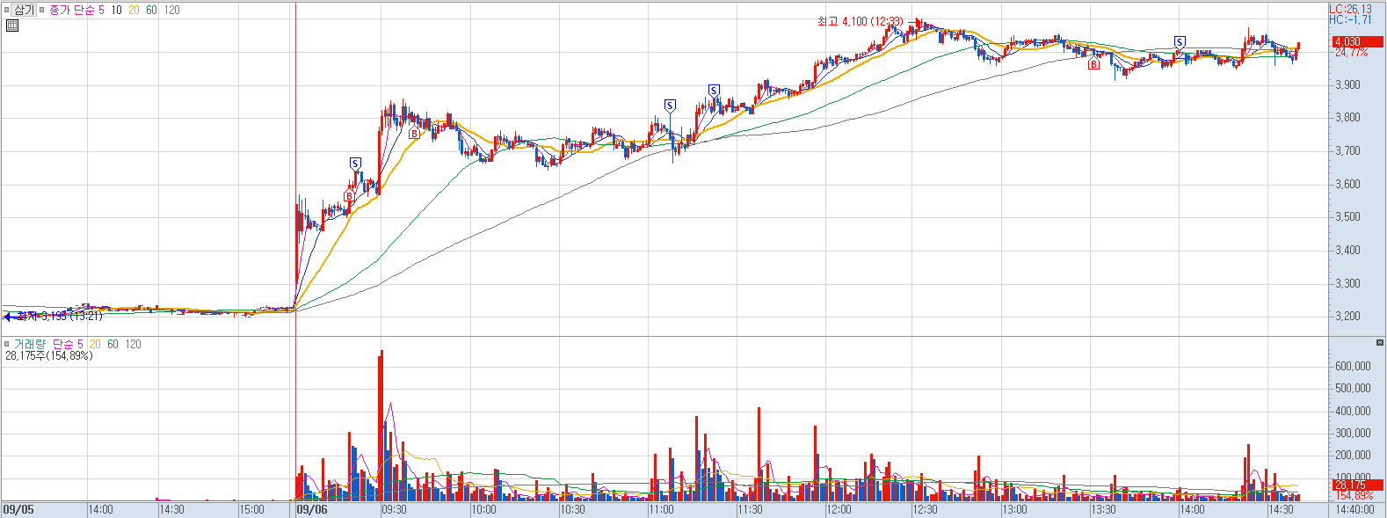
Task: Select the volume moving average 120 label
Action: 133,344
